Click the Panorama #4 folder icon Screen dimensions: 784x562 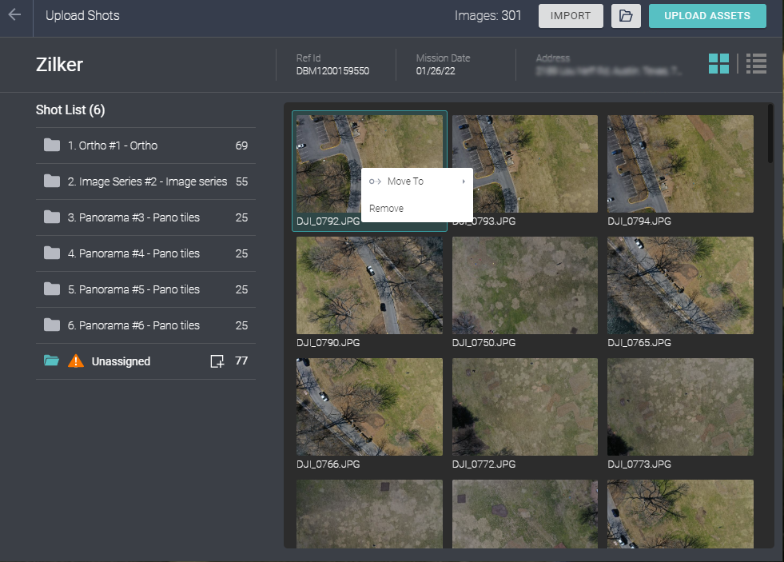click(51, 253)
